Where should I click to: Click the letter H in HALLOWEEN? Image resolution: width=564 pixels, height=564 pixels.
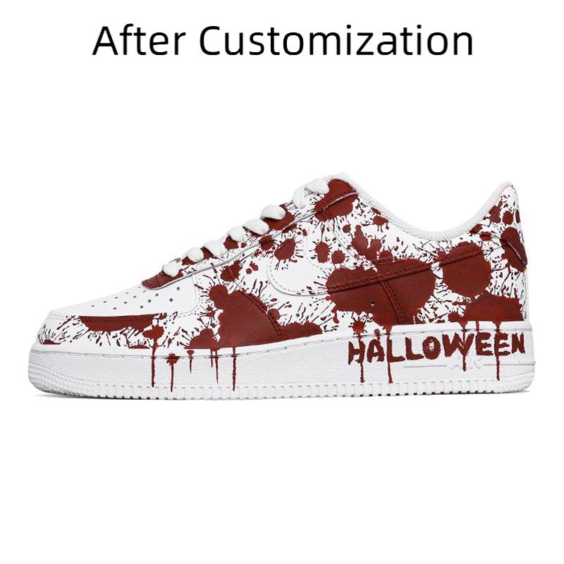tap(358, 352)
